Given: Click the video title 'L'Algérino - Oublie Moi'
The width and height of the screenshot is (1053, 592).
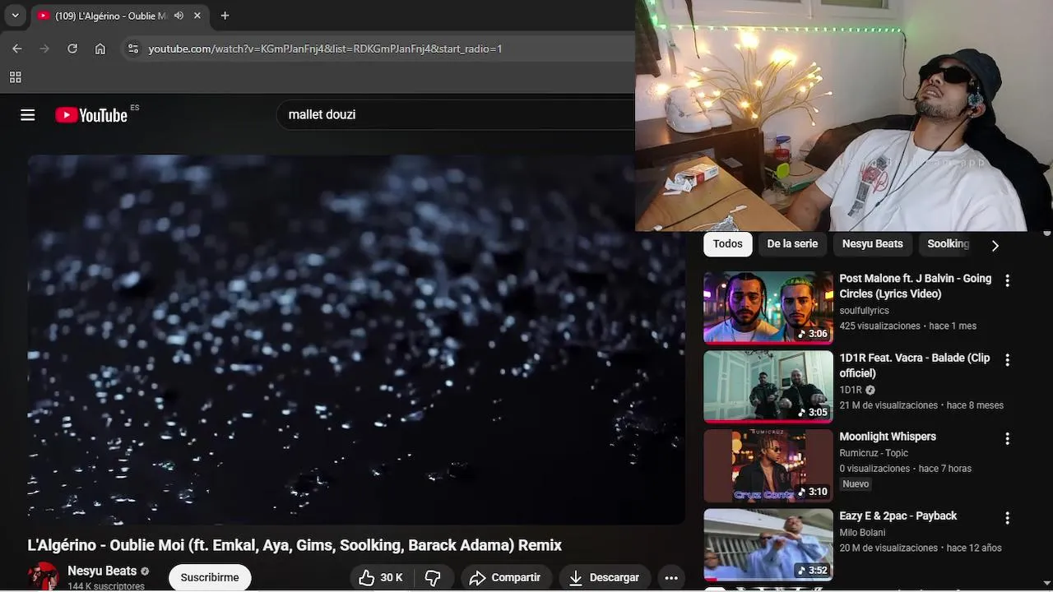Looking at the screenshot, I should coord(295,545).
